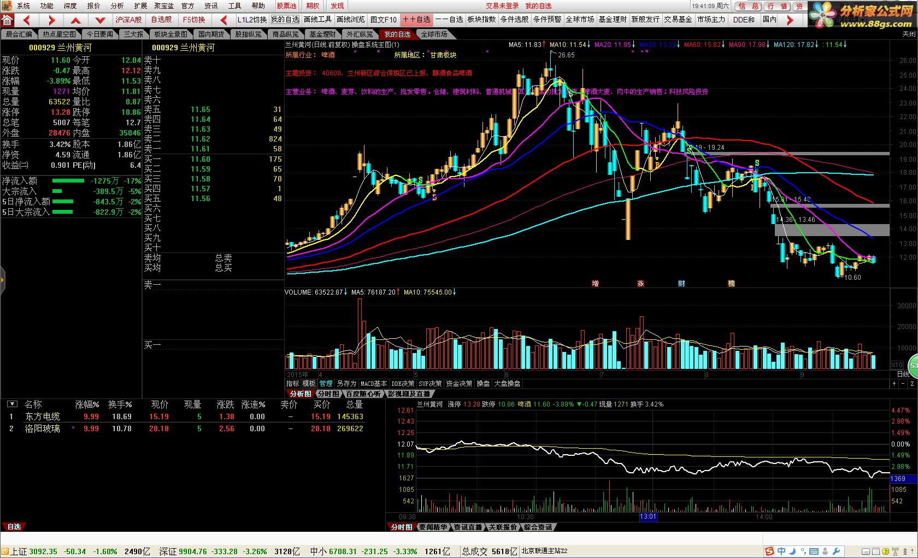Select the 资金决策 indicator tab
This screenshot has height=558, width=918.
pyautogui.click(x=460, y=384)
